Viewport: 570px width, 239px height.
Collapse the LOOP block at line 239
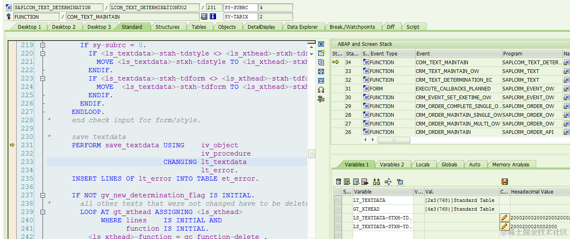(x=42, y=212)
